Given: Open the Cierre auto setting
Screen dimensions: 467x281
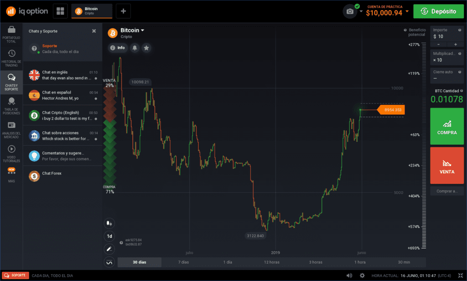Looking at the screenshot, I should 447,75.
